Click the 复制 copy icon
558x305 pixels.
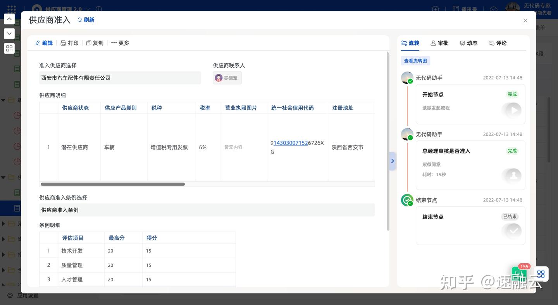coord(88,43)
